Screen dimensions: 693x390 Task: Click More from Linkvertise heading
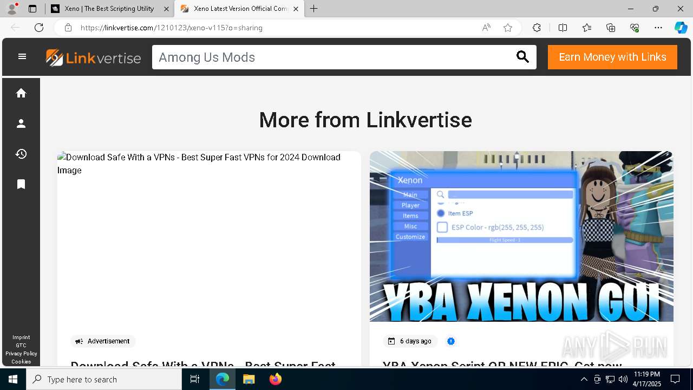[365, 120]
